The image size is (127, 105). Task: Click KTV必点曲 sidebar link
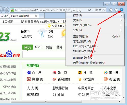[9, 87]
